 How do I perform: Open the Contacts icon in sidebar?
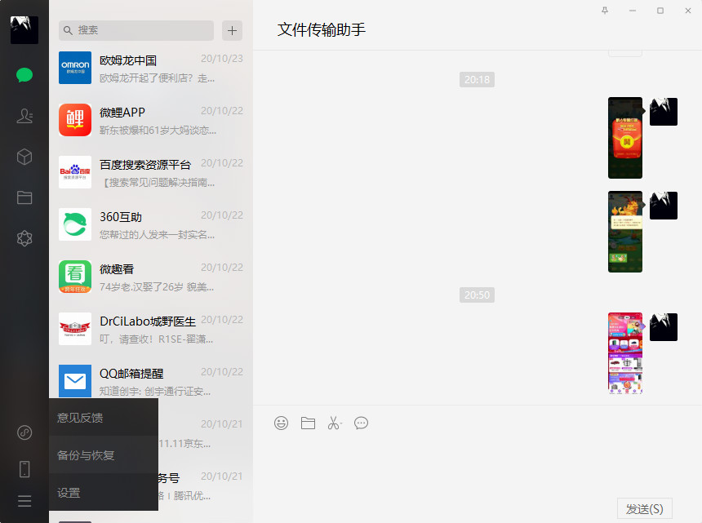24,116
